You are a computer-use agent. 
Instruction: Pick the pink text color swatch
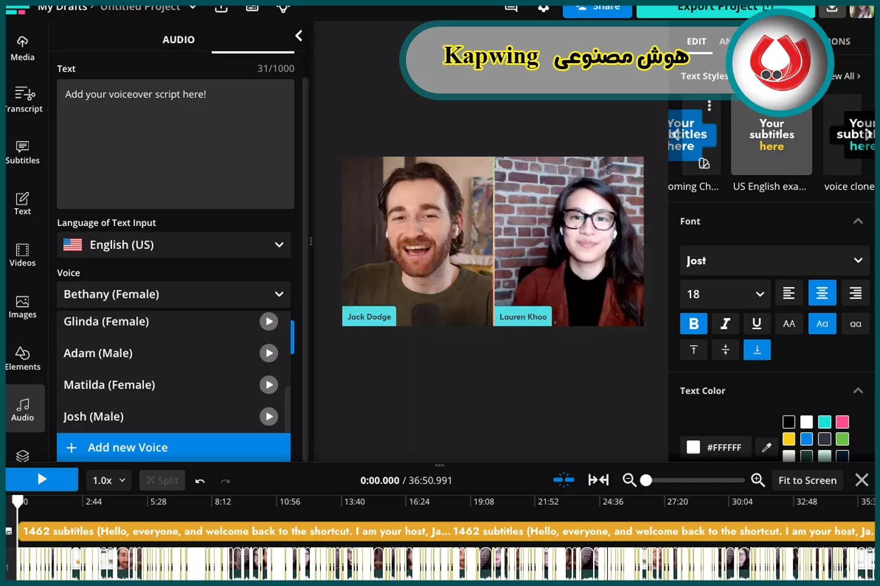pyautogui.click(x=842, y=422)
